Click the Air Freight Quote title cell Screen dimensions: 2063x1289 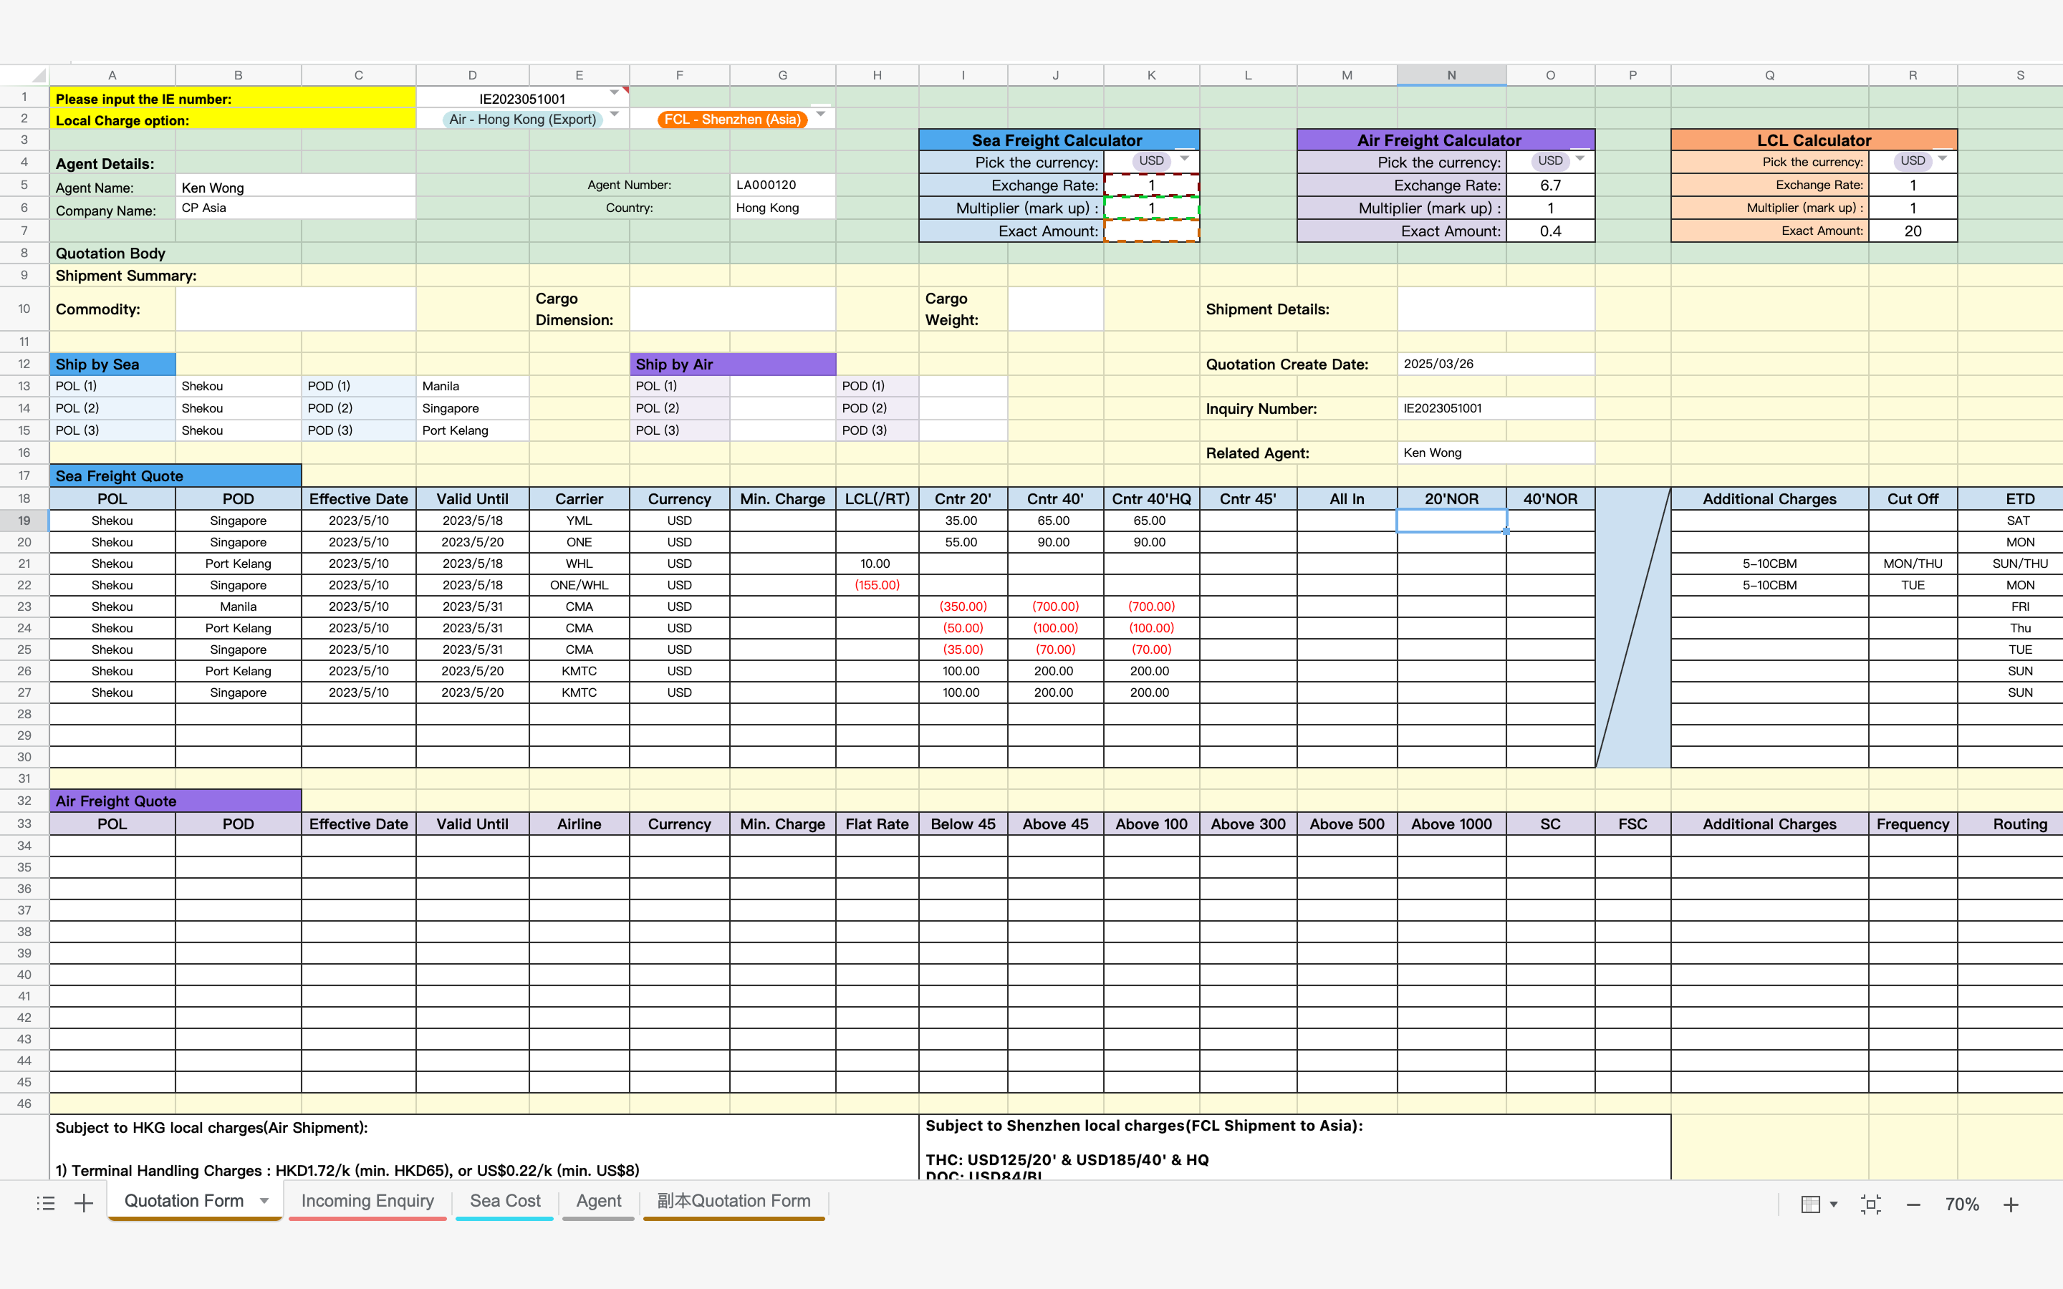pyautogui.click(x=175, y=801)
